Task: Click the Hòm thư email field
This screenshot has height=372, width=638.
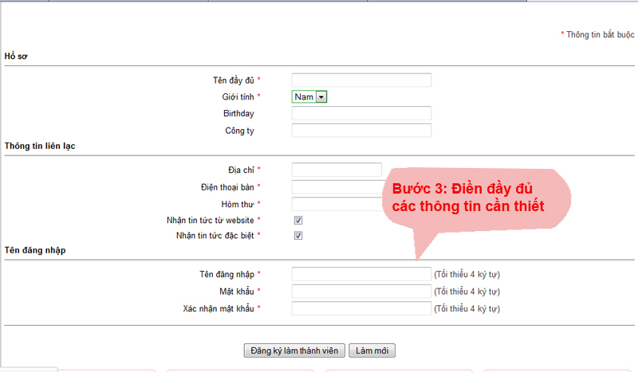Action: 337,204
